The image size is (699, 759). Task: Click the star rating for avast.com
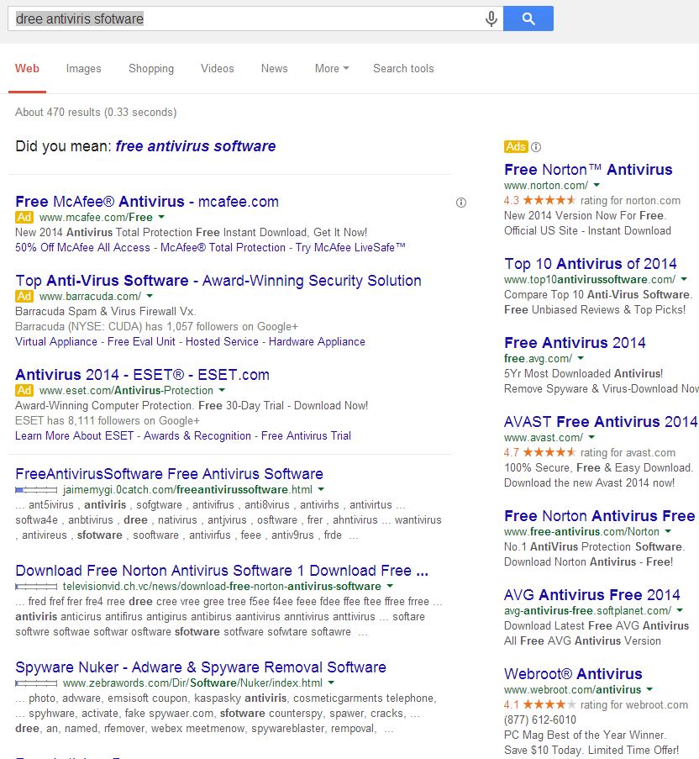[549, 452]
